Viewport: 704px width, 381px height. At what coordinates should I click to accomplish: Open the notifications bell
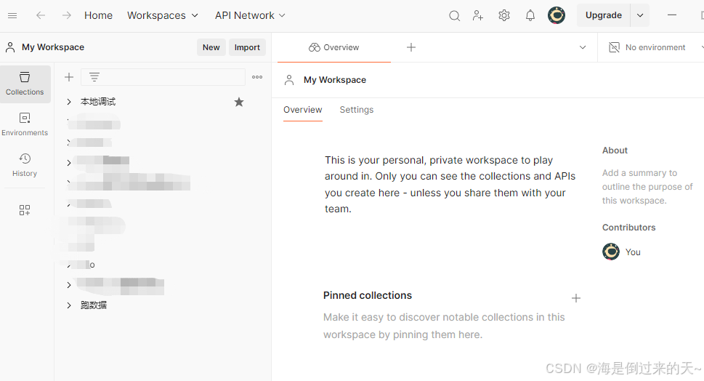(530, 16)
